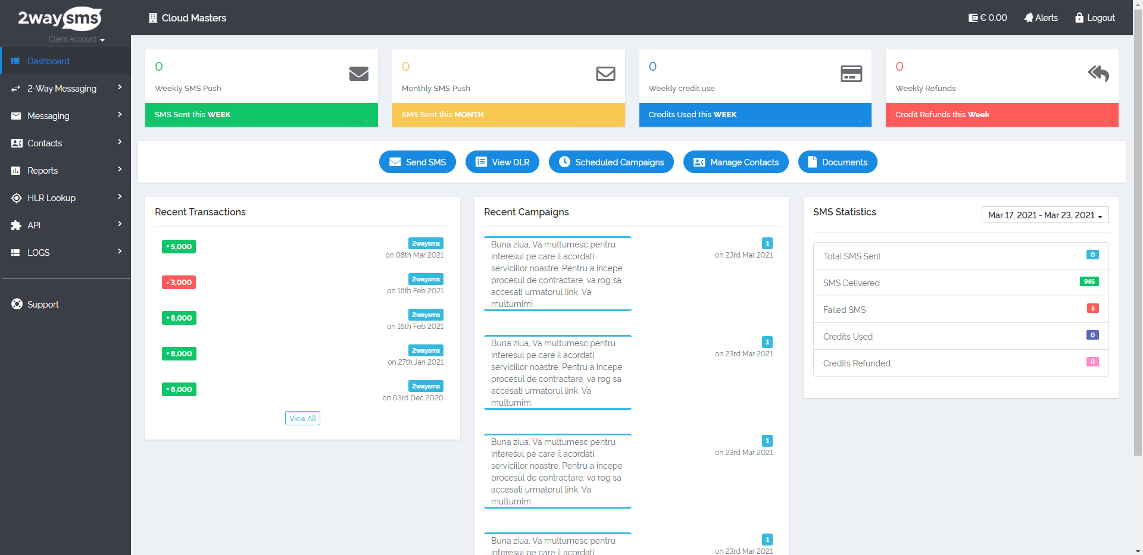Click View All under Recent Transactions

click(302, 418)
